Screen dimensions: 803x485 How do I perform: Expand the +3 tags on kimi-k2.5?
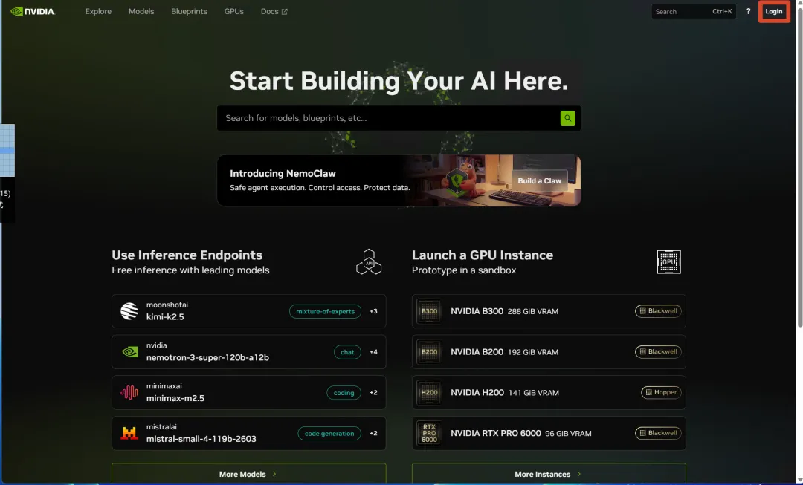(x=373, y=311)
